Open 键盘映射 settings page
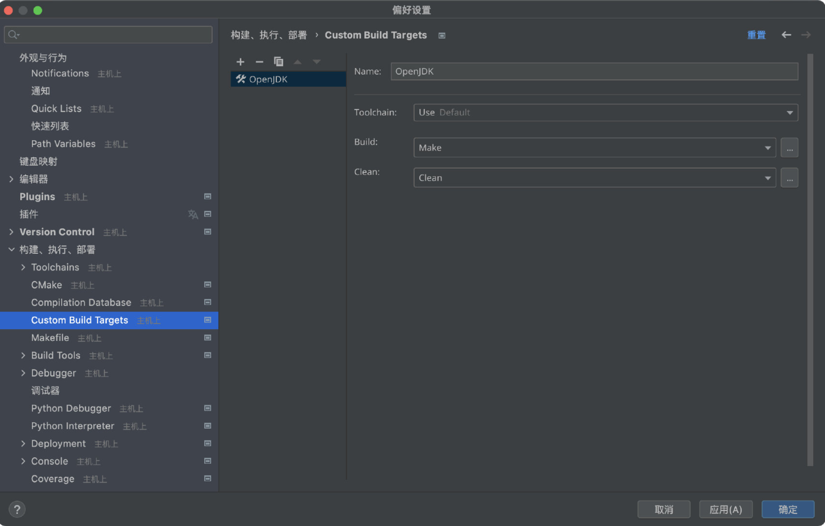 (x=38, y=161)
